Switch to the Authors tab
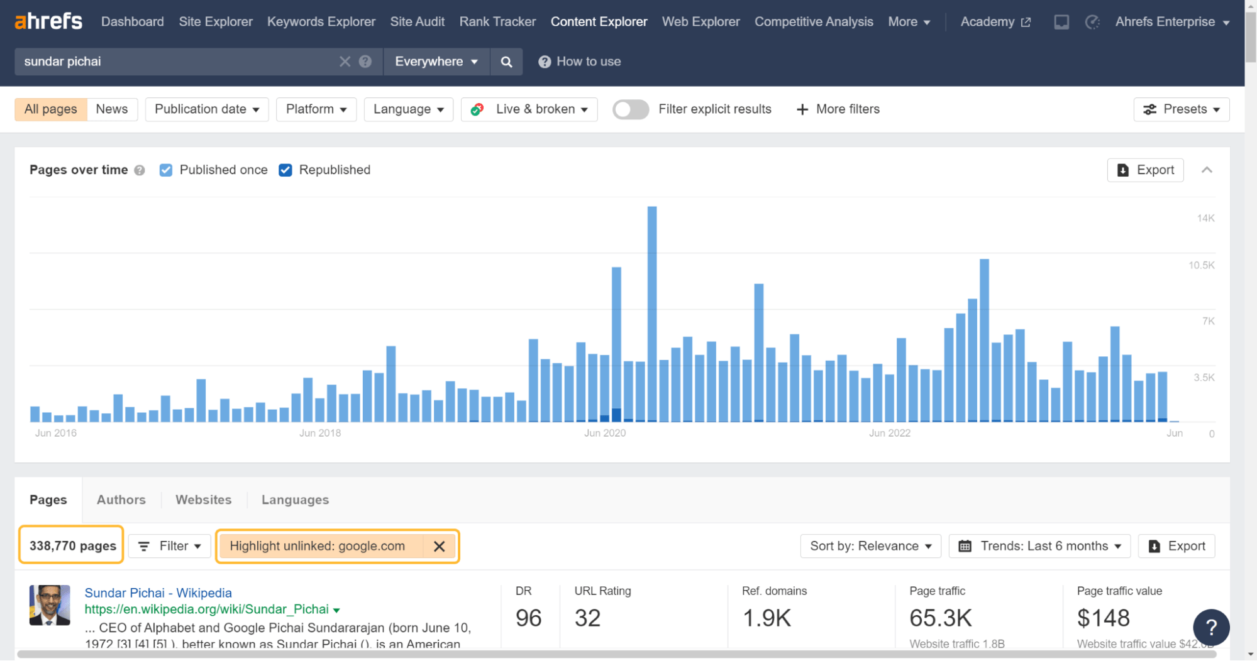1257x661 pixels. pos(121,500)
